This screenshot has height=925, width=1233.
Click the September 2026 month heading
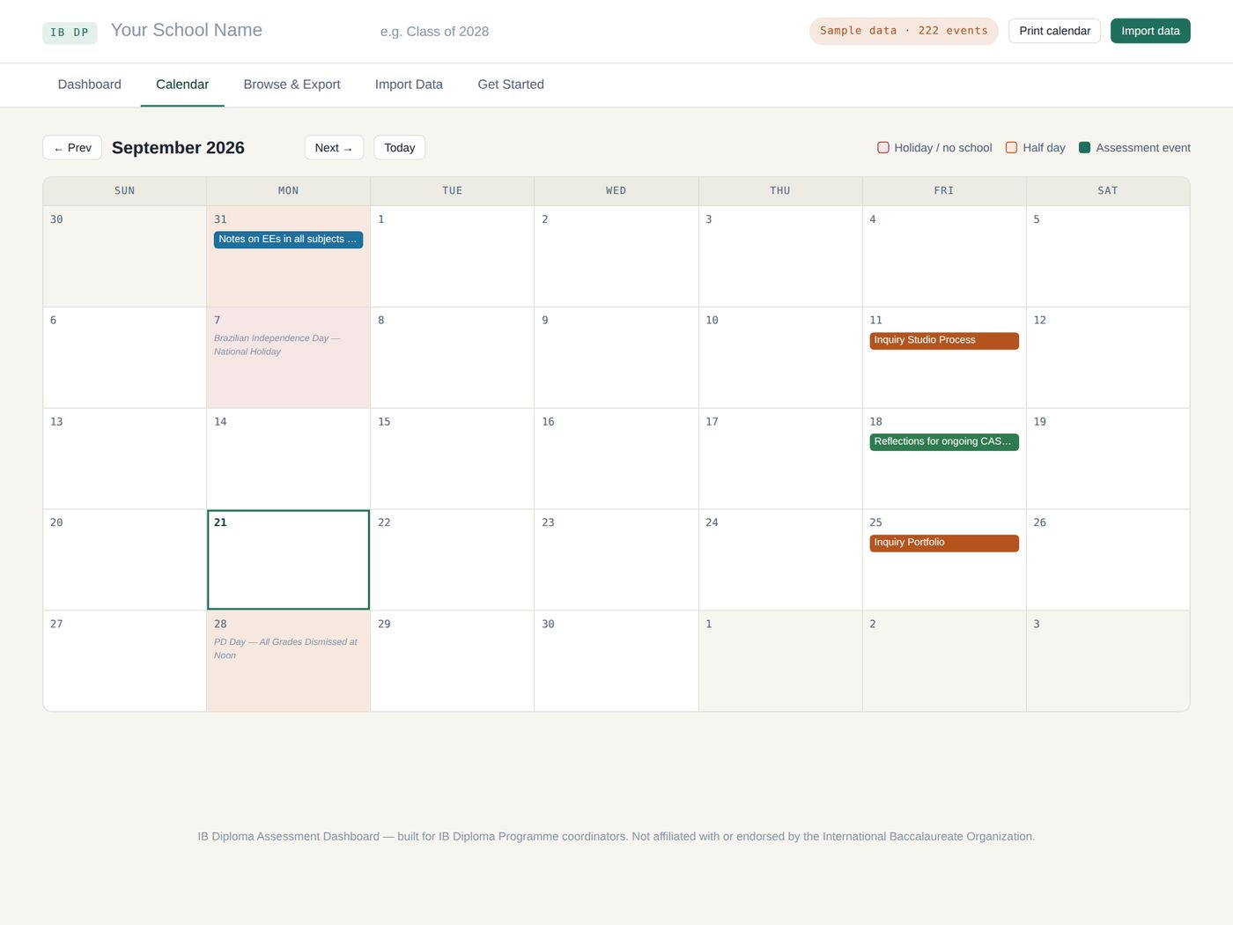click(x=178, y=148)
